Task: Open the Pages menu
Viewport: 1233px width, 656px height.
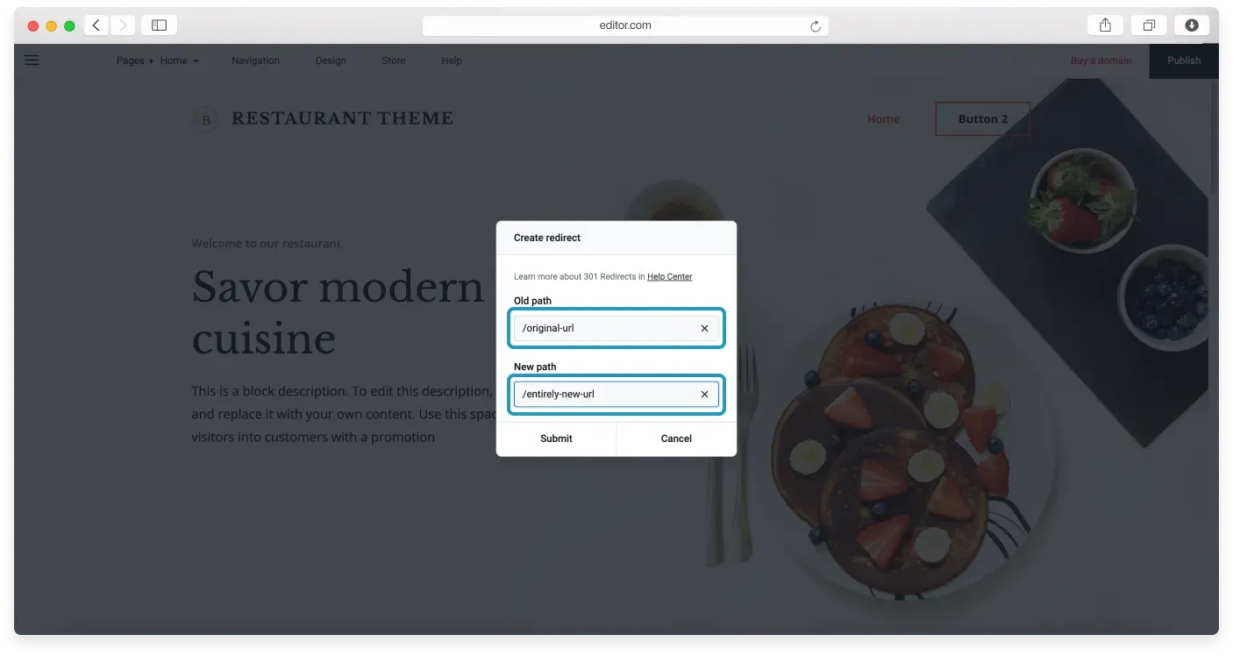Action: coord(131,61)
